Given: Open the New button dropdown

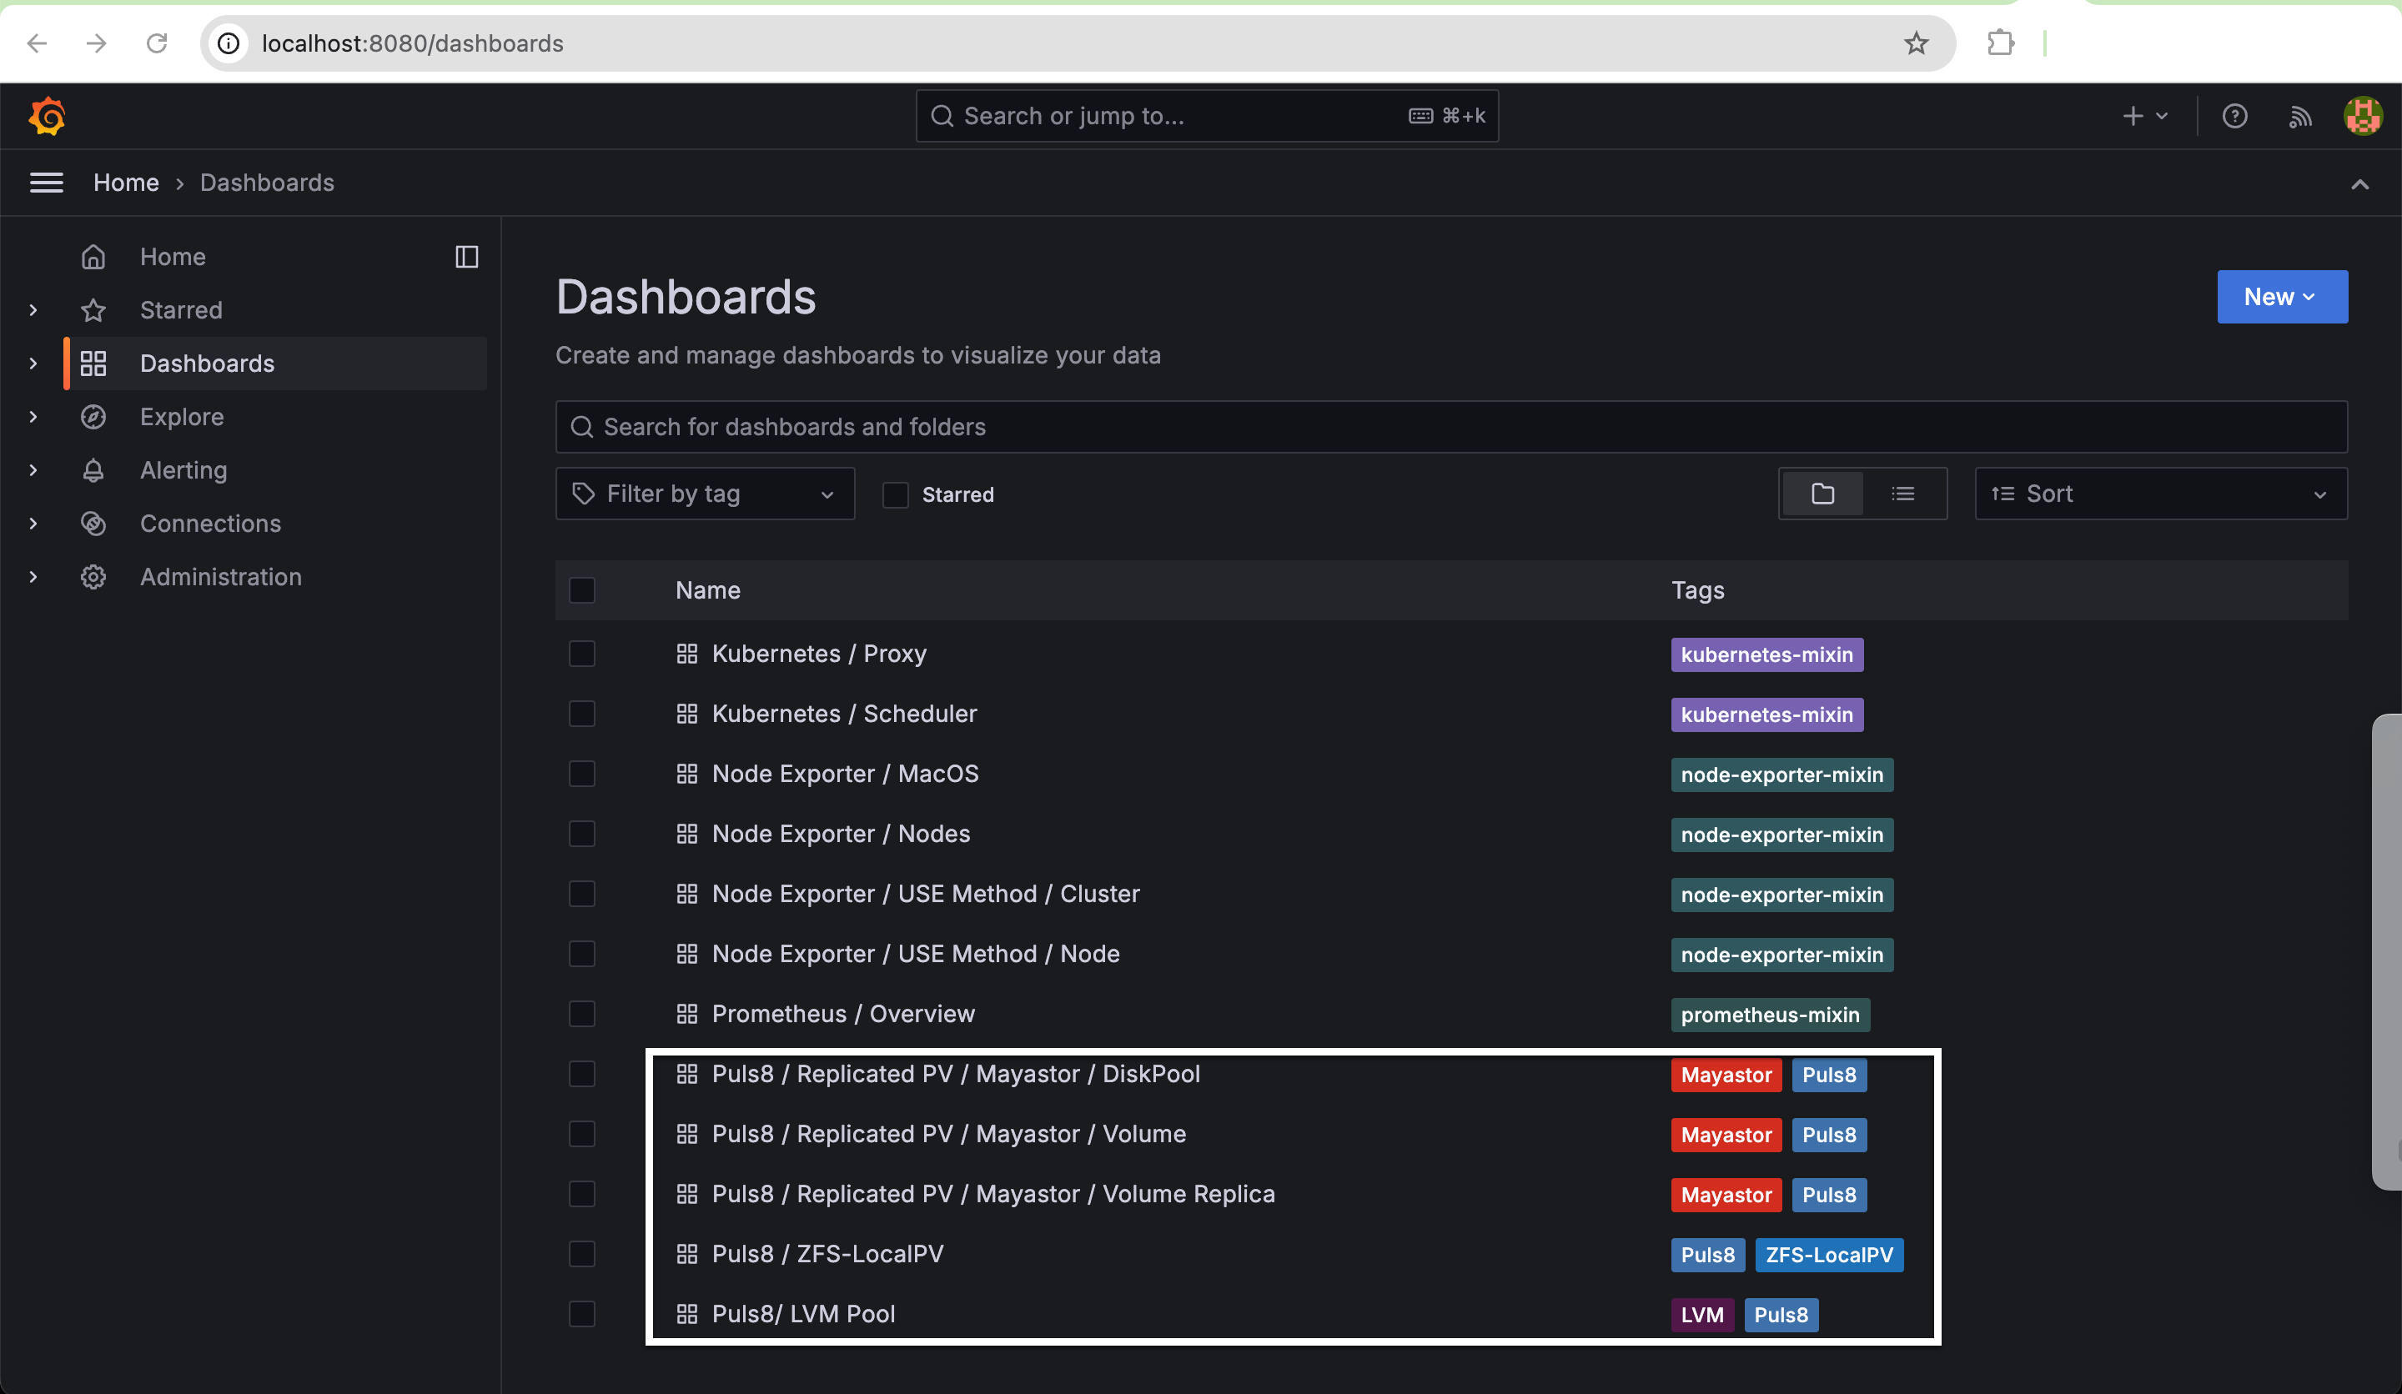Looking at the screenshot, I should pyautogui.click(x=2282, y=296).
